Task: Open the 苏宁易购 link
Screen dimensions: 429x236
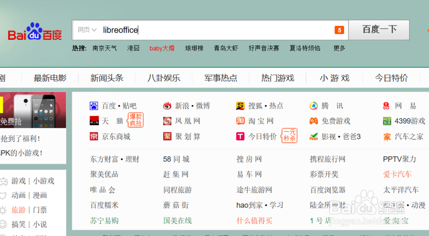Action: point(104,221)
